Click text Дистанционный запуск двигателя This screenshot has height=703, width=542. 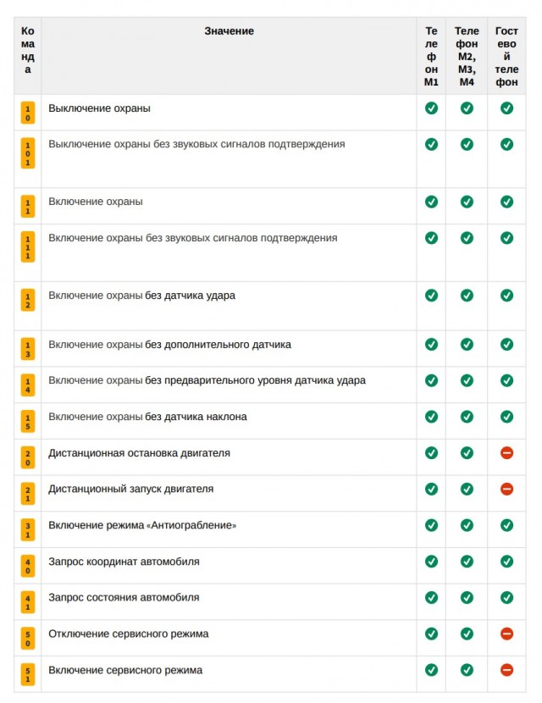click(131, 489)
